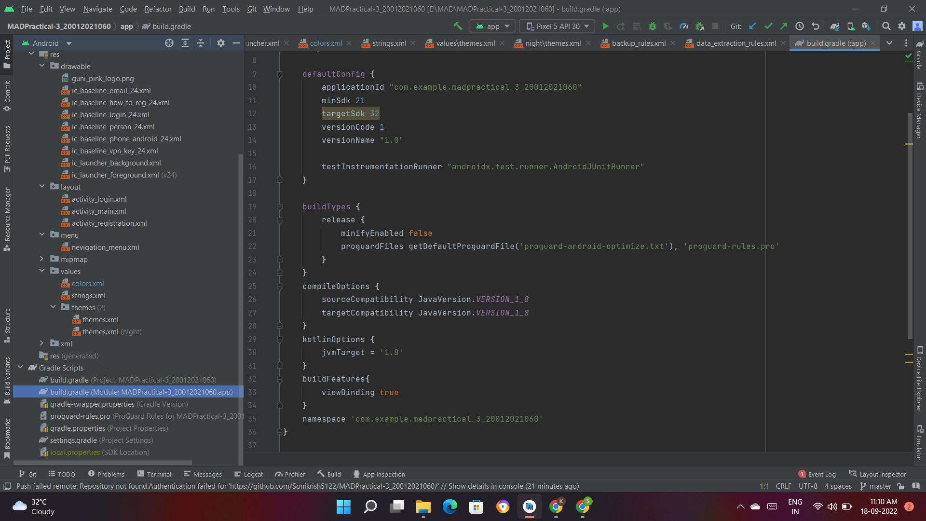Click the Git Commit checkmark icon
The image size is (926, 521).
point(768,26)
